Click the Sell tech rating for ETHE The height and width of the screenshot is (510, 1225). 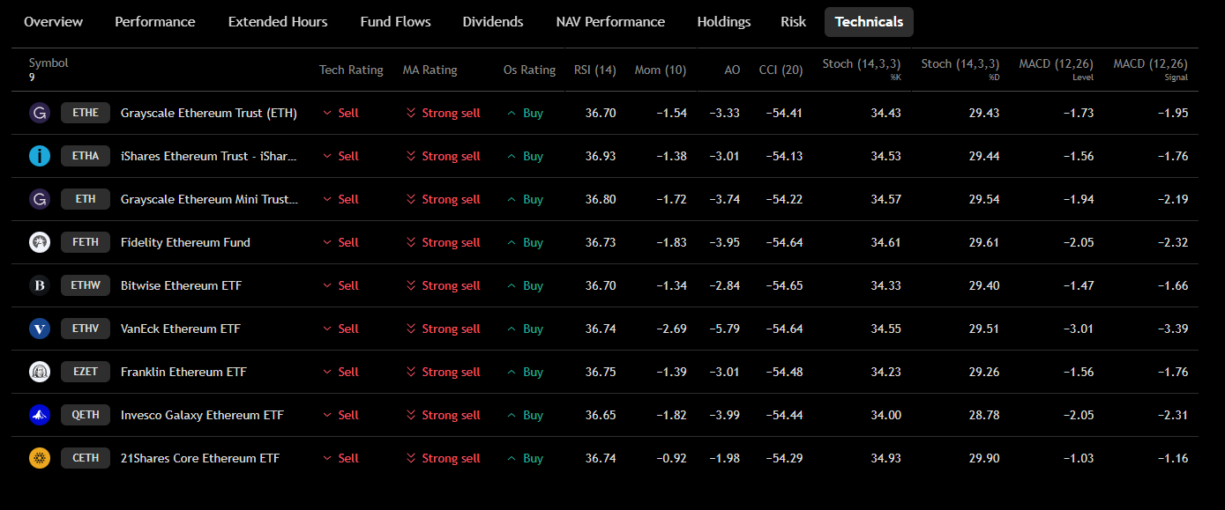341,113
